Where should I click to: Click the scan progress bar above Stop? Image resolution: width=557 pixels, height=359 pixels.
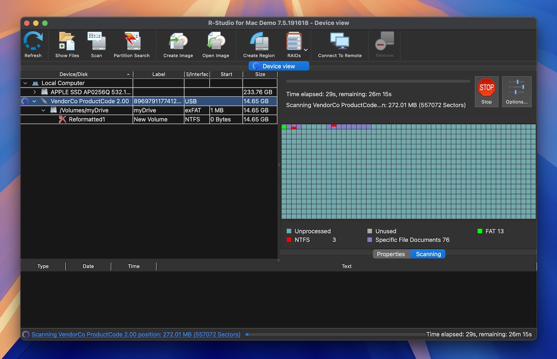click(x=377, y=81)
